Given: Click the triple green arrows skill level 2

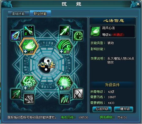Looking at the screenshot, I should coord(65,99).
